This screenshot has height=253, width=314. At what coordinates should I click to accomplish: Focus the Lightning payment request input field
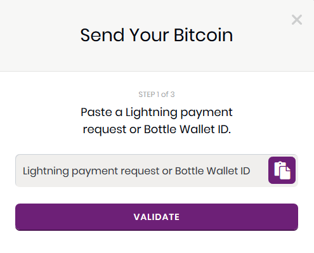coord(141,171)
